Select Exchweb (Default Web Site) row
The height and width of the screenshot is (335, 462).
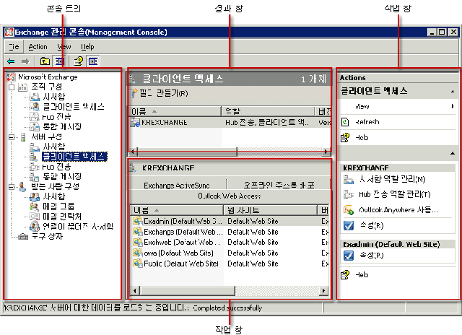click(x=230, y=242)
